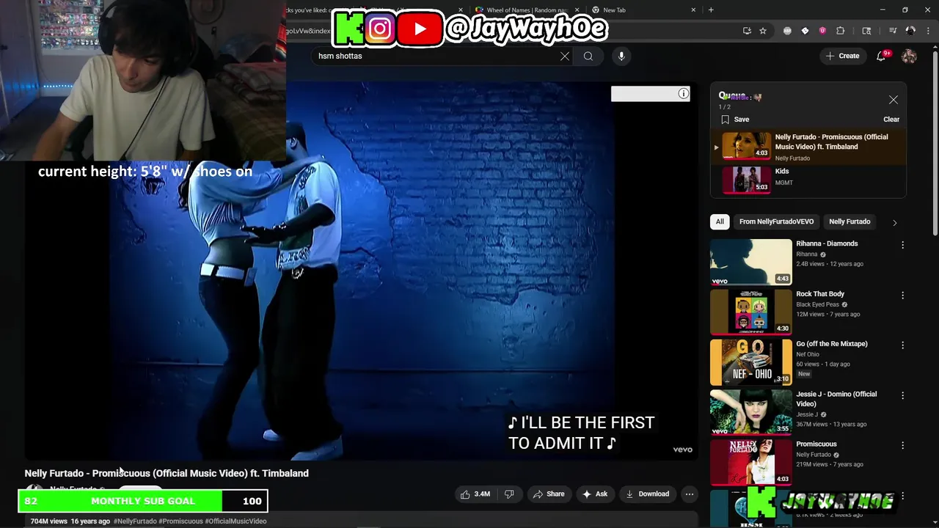Open the YouTube account avatar menu
Image resolution: width=939 pixels, height=528 pixels.
[909, 56]
